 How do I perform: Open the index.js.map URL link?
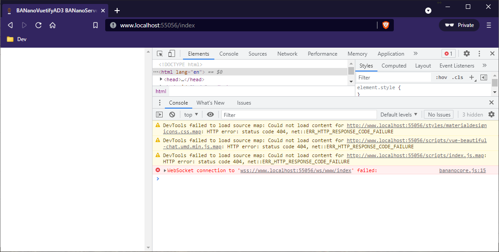click(x=415, y=155)
